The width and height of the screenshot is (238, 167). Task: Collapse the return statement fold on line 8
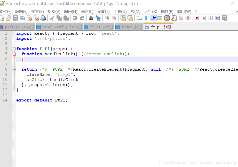pyautogui.click(x=14, y=69)
